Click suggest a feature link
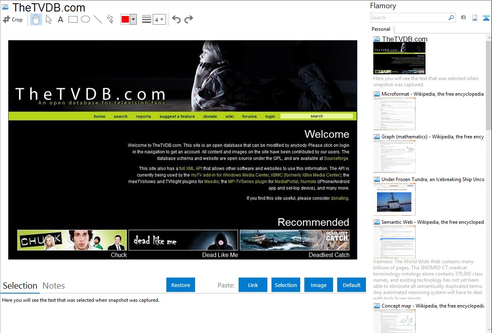Image resolution: width=492 pixels, height=333 pixels. tap(177, 117)
